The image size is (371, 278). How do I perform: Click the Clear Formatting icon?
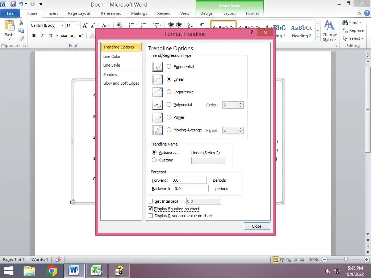pyautogui.click(x=120, y=25)
